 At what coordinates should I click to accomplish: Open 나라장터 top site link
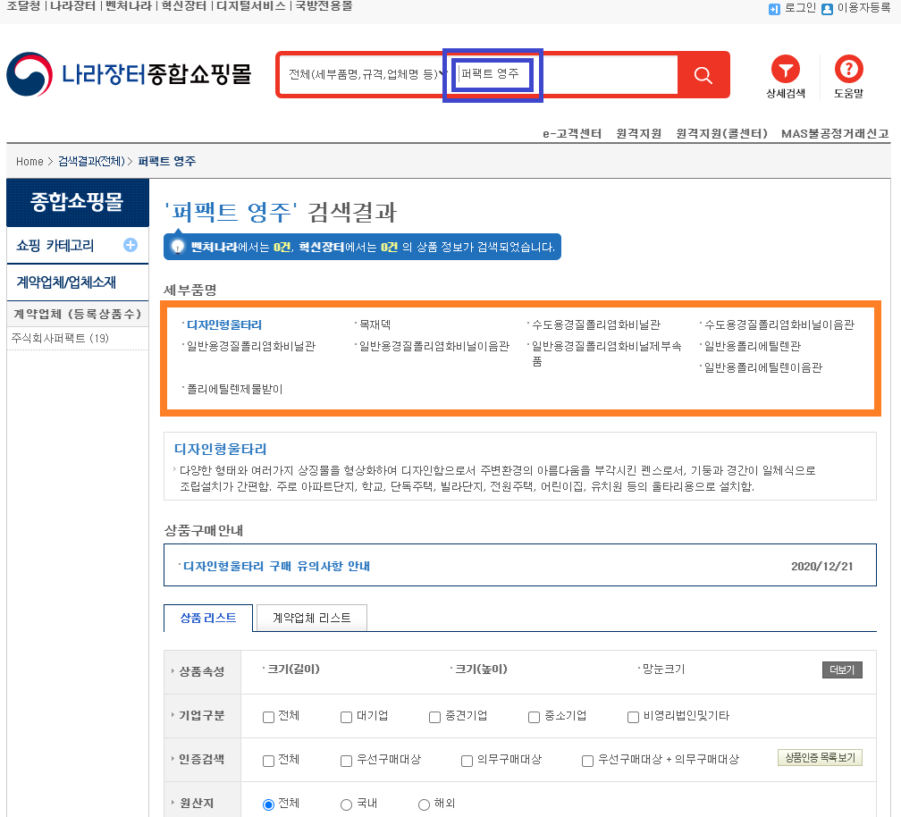click(72, 6)
